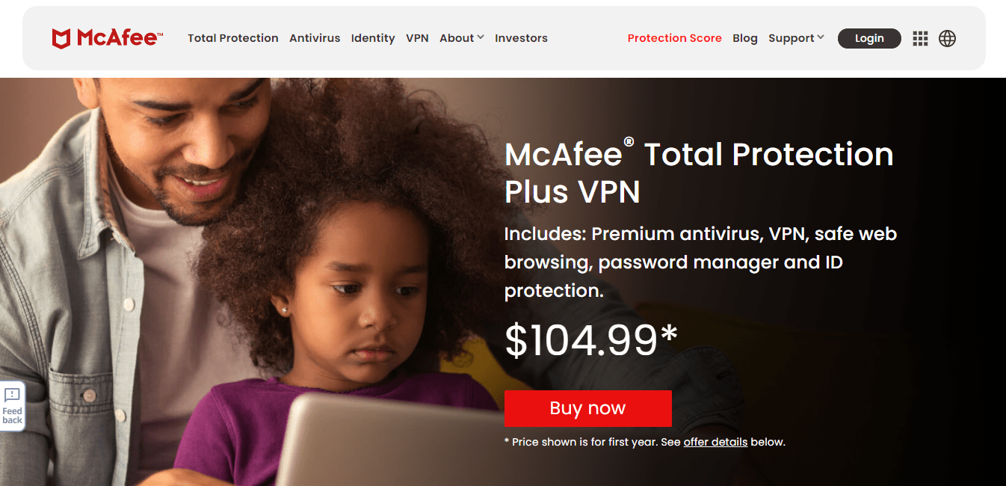
Task: Expand the Support dropdown chevron
Action: (821, 37)
